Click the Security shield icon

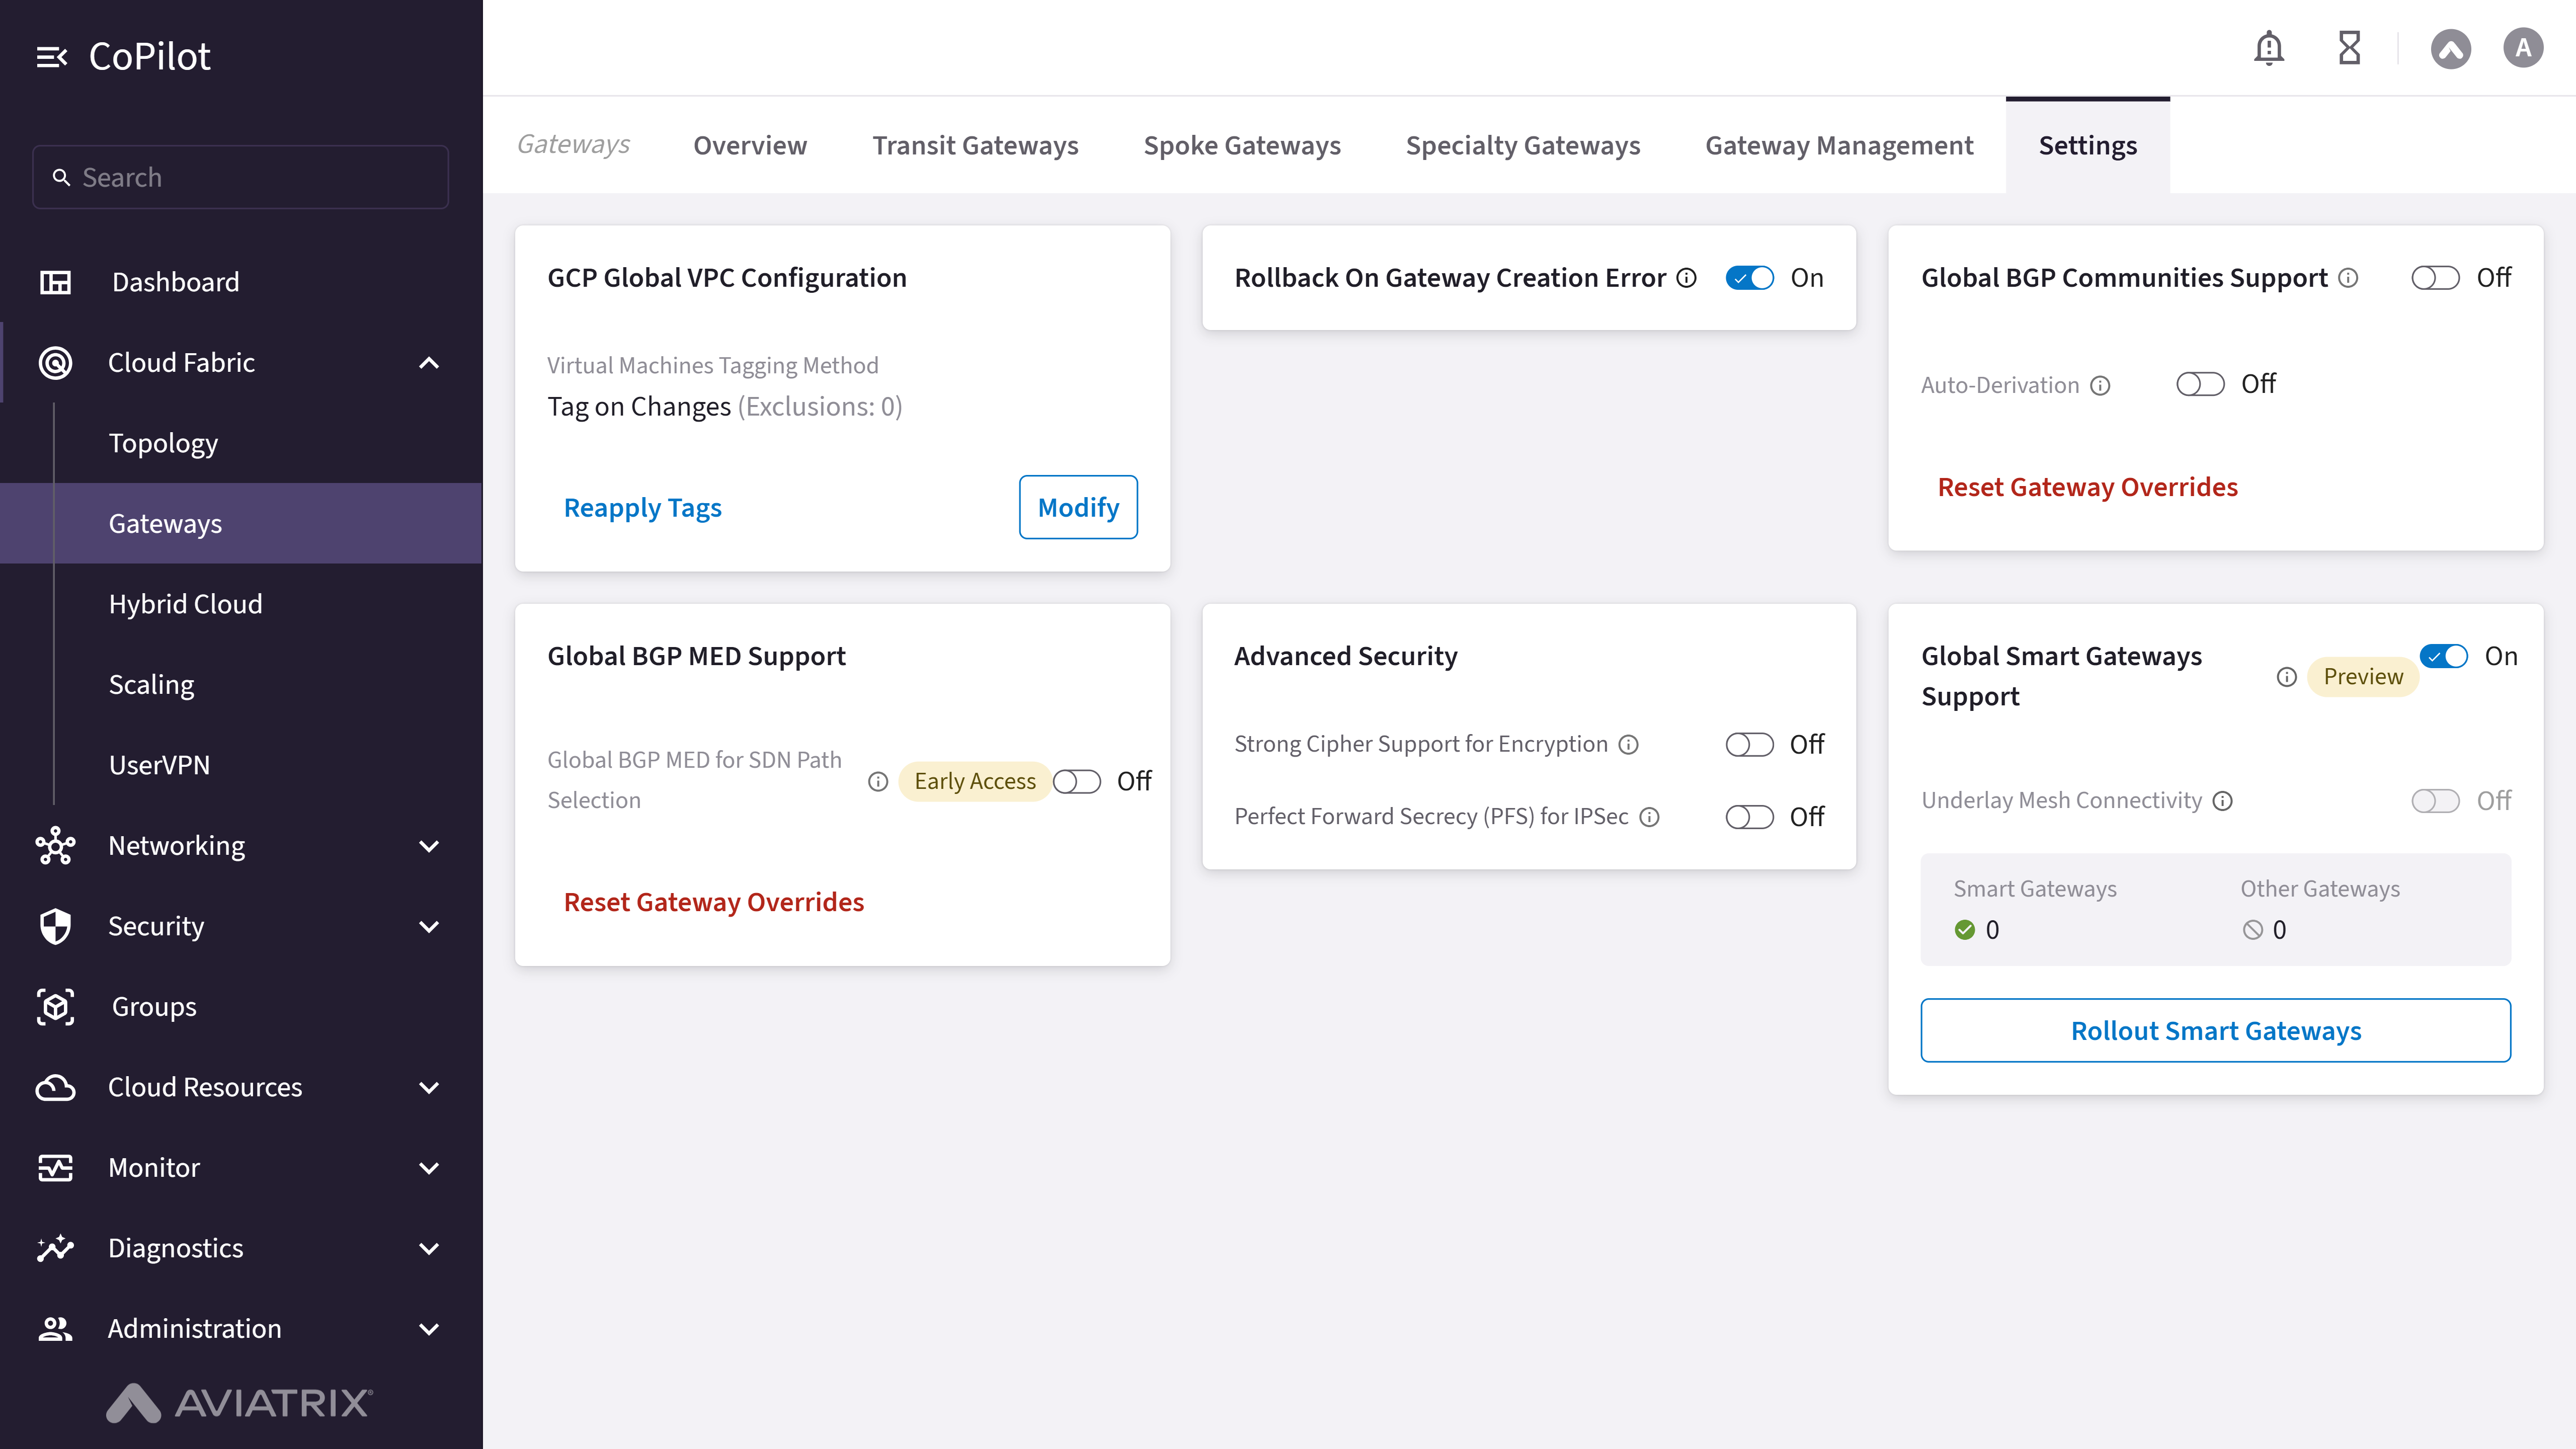point(55,926)
